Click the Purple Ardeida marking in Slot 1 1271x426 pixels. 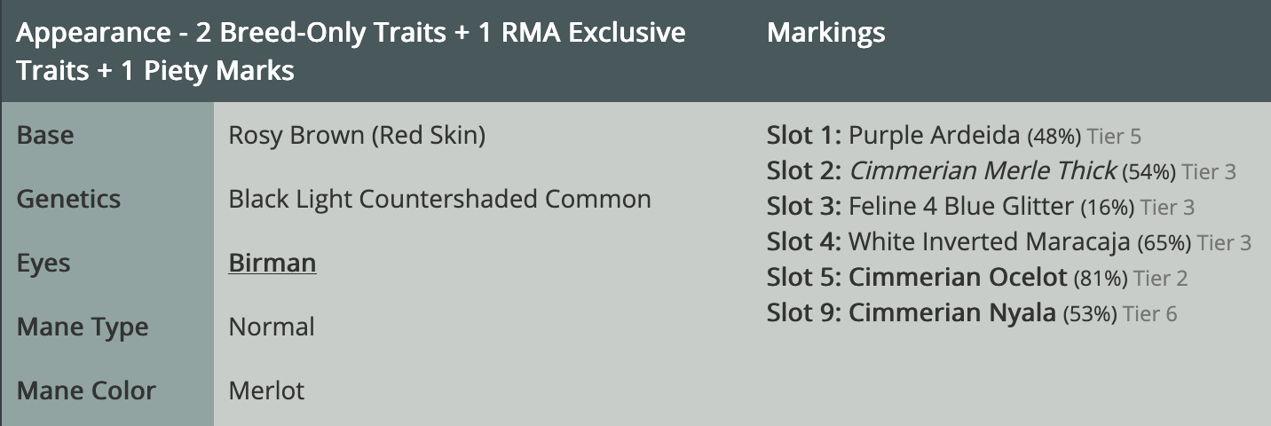tap(934, 136)
